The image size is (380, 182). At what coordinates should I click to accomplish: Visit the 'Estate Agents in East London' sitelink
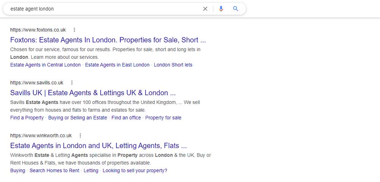(117, 65)
